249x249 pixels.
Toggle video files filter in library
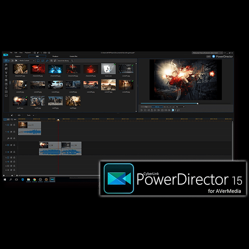pos(38,61)
